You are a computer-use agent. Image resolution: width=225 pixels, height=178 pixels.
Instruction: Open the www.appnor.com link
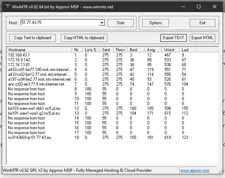tap(195, 170)
